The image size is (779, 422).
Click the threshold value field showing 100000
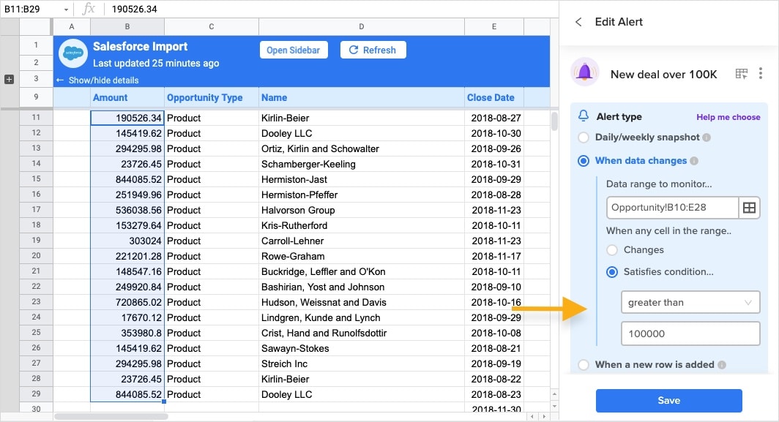(690, 334)
